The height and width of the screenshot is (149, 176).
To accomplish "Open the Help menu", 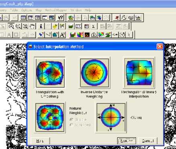I will click(88, 10).
